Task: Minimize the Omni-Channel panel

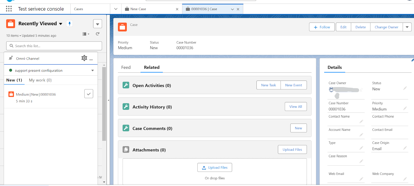Action: (x=91, y=60)
